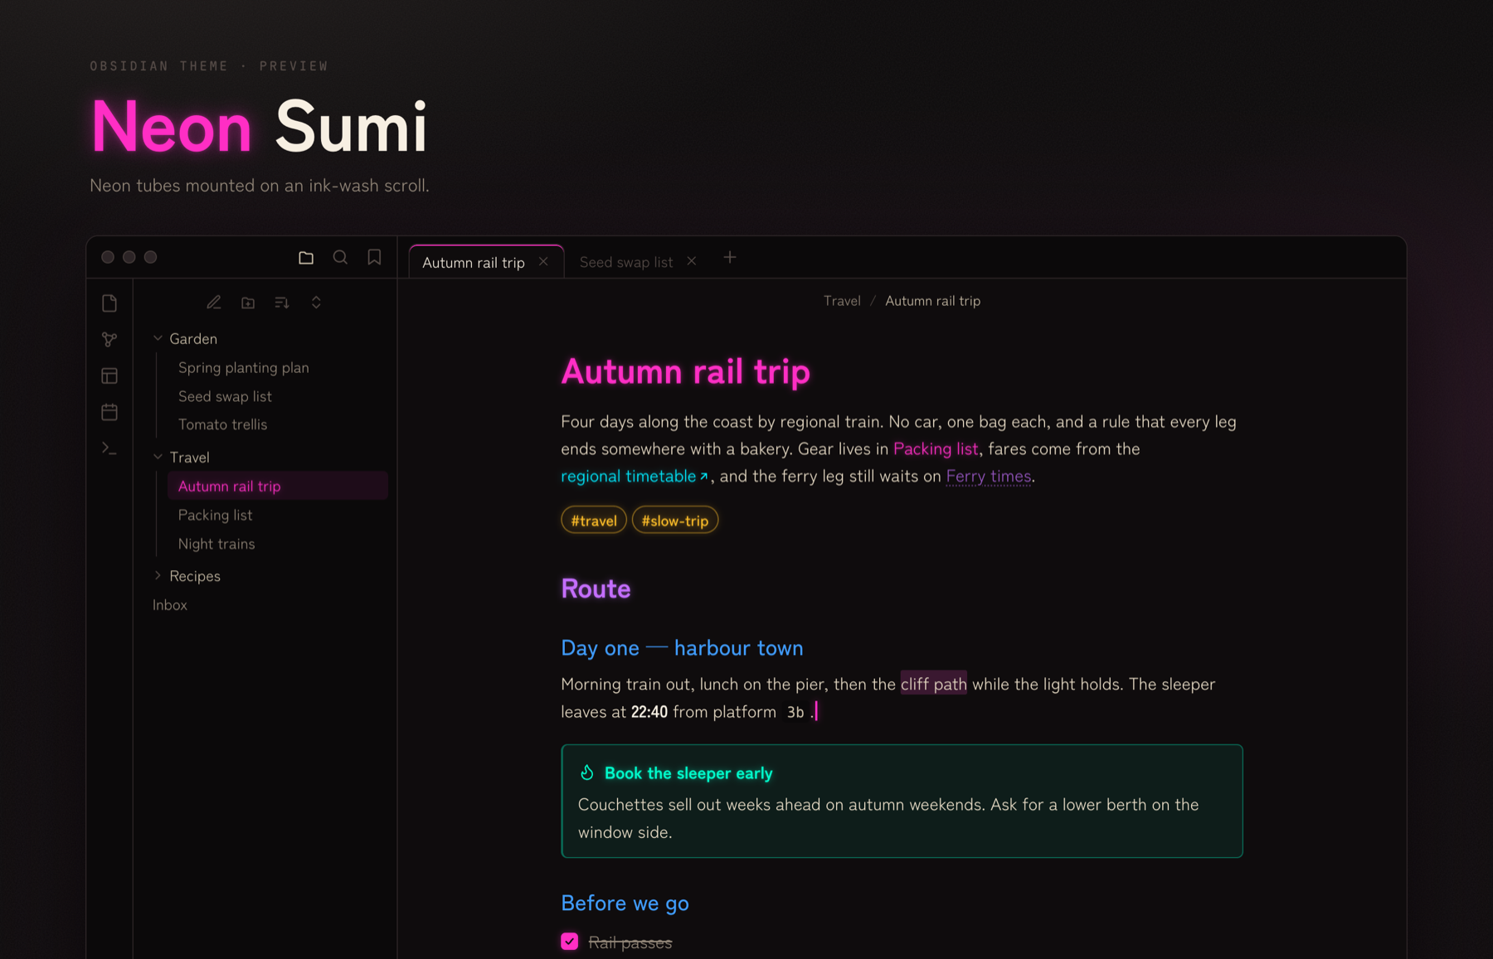Collapse the Garden folder

(x=158, y=339)
